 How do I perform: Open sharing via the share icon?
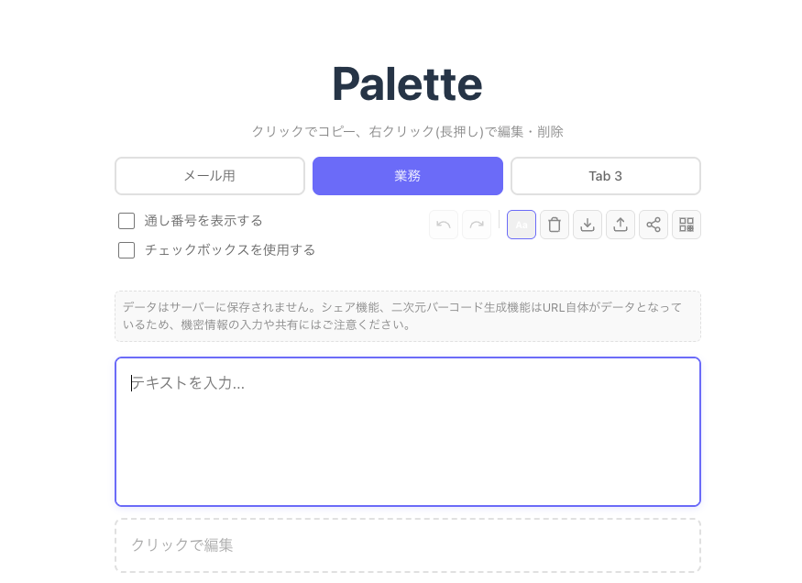[654, 225]
